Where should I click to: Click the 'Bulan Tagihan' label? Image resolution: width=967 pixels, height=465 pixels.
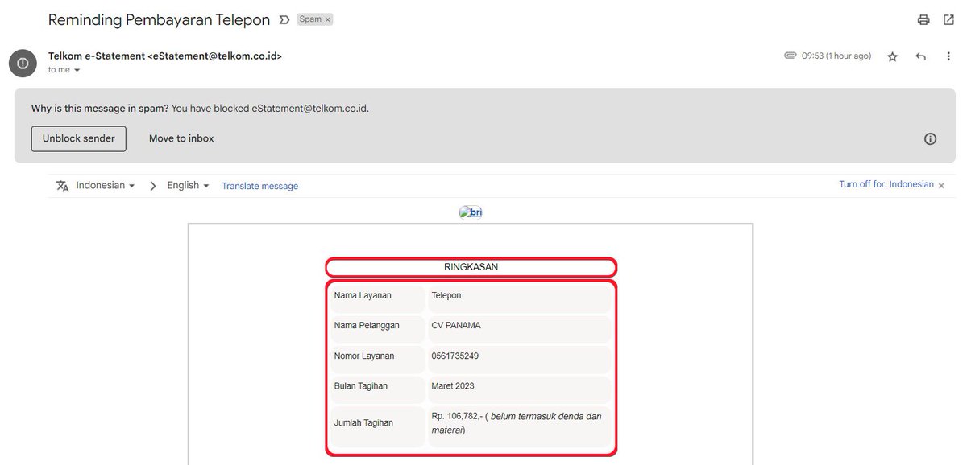[361, 386]
